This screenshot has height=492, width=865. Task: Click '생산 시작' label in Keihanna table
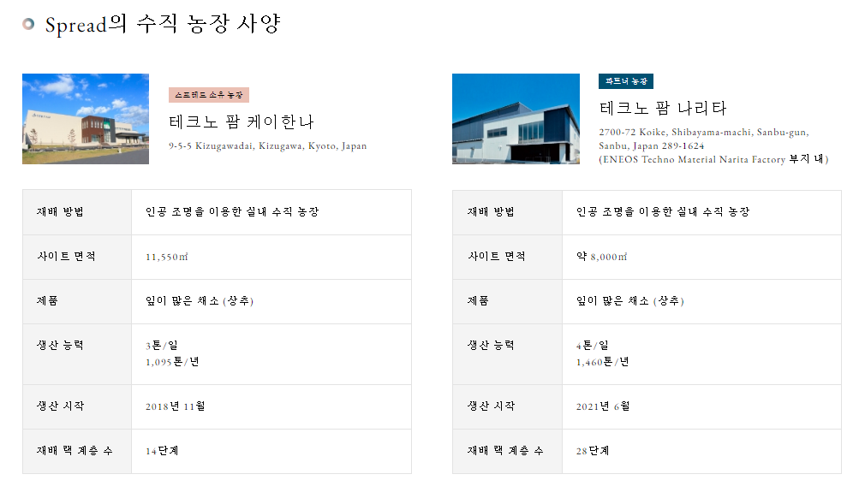click(x=60, y=406)
